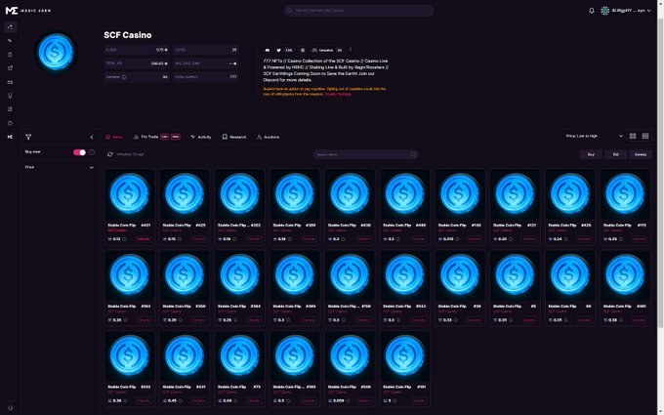Collapse the filter side panel
This screenshot has height=415, width=664.
pyautogui.click(x=92, y=137)
